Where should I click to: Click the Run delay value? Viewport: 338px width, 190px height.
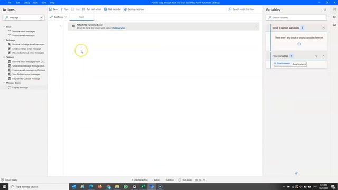coord(198,180)
